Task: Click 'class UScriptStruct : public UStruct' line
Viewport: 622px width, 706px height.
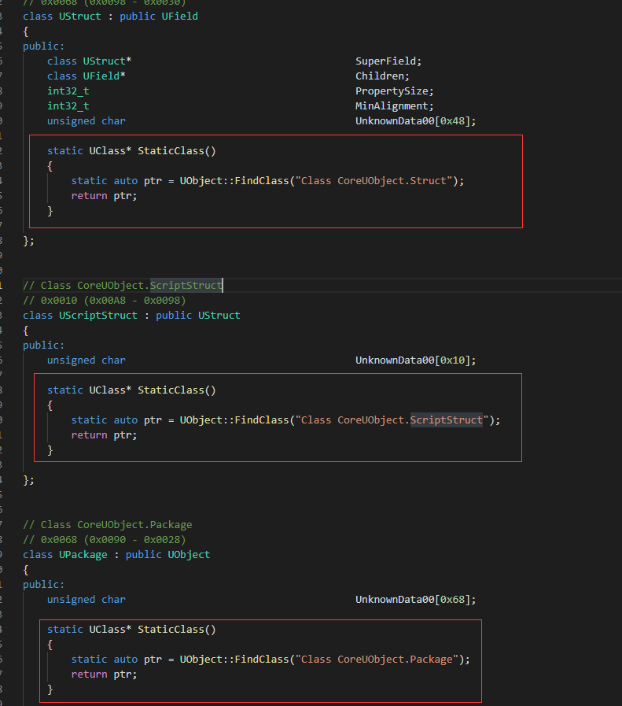Action: pos(131,315)
